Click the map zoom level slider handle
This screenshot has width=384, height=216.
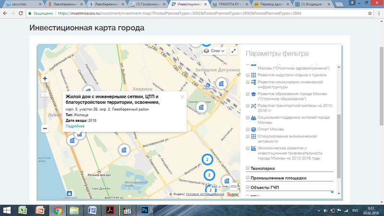45,95
